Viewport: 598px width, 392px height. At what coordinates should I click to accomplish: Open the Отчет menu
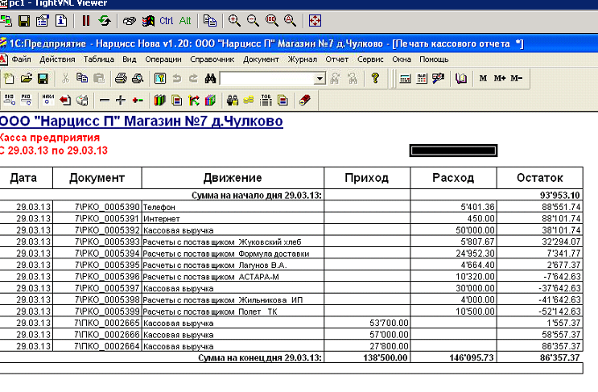[337, 60]
